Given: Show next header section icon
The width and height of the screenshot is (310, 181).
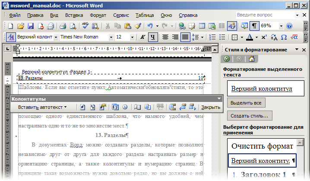Looking at the screenshot, I should click(x=193, y=107).
